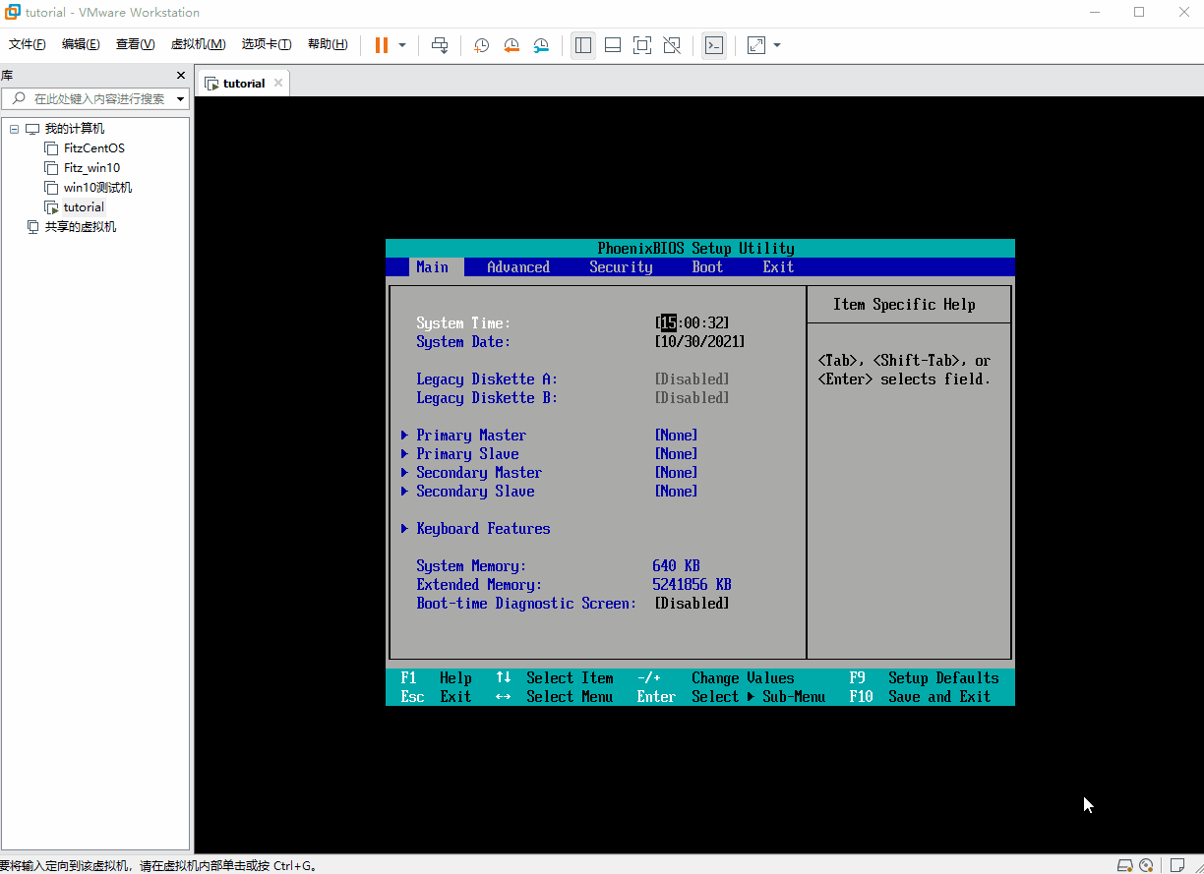
Task: Open the 虚拟机(M) menu
Action: pos(198,44)
